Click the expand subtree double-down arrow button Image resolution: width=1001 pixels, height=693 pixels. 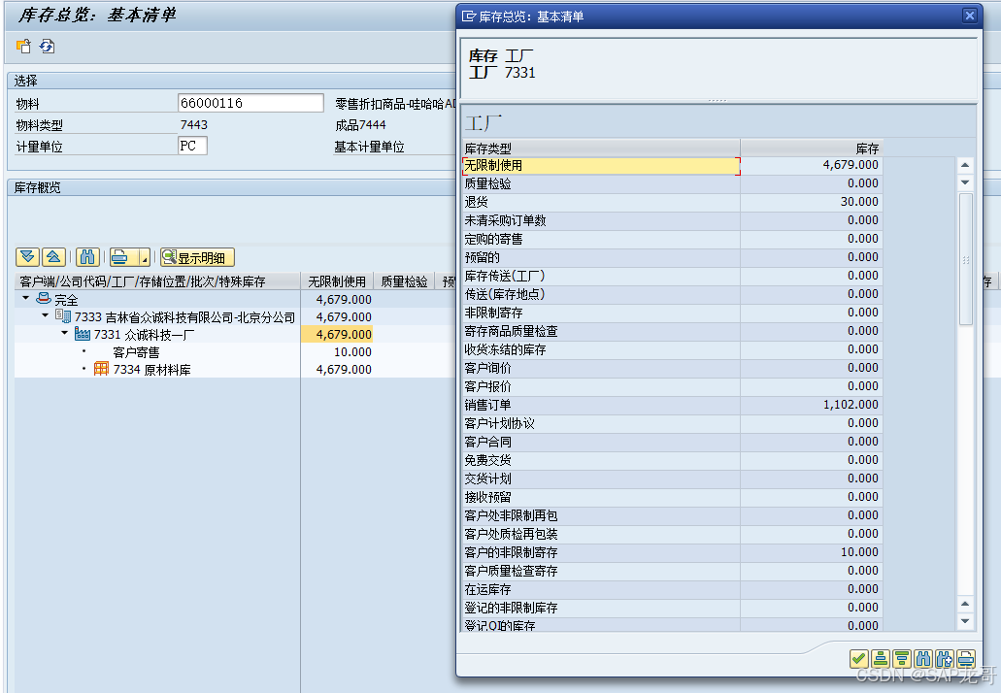[27, 257]
